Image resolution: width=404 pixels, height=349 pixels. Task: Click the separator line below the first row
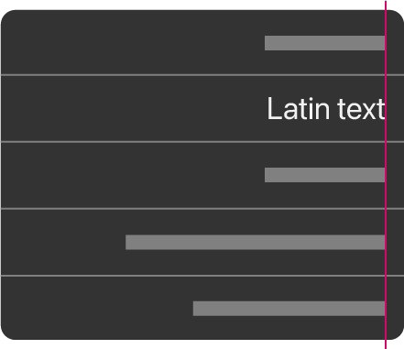(202, 75)
